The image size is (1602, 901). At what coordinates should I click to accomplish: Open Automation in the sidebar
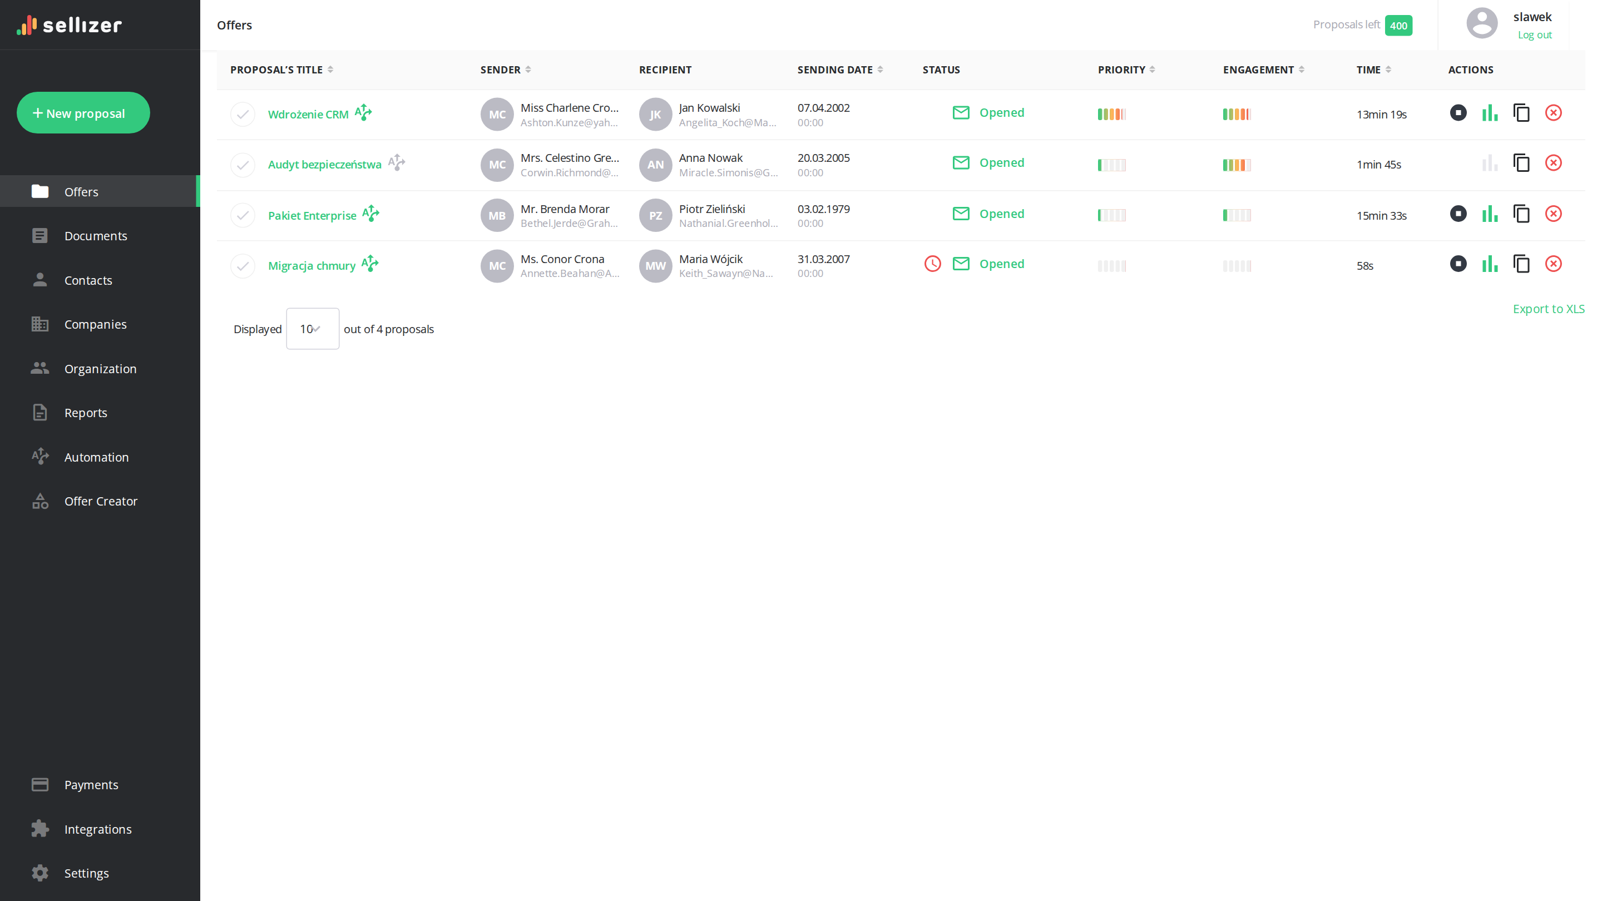click(100, 457)
